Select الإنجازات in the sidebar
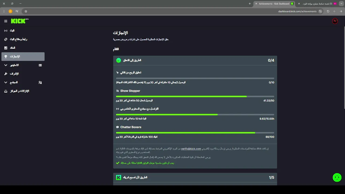 pos(23,57)
